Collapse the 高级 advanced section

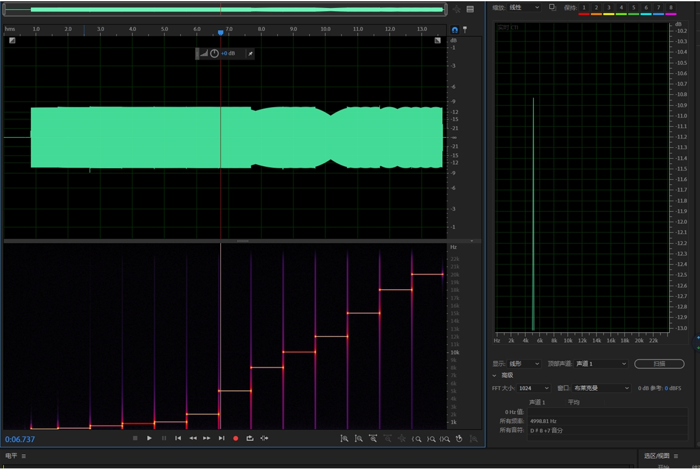pos(494,375)
